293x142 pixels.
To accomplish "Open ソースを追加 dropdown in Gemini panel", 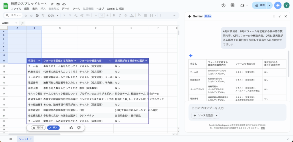I will click(x=206, y=116).
